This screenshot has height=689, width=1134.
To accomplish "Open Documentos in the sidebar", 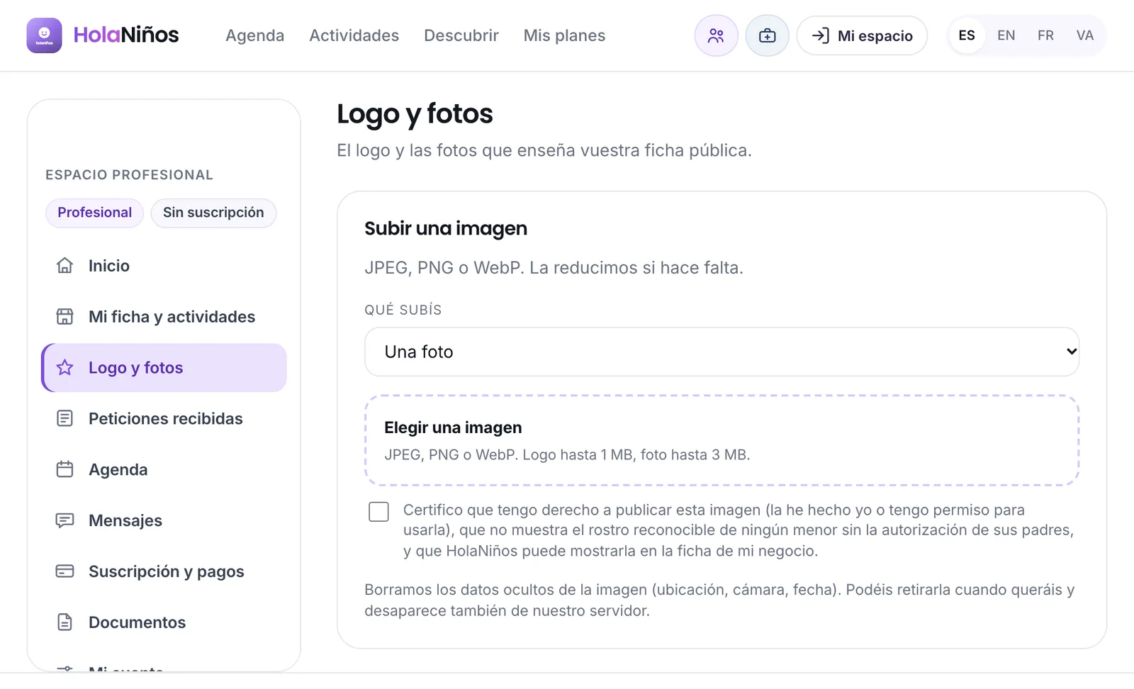I will pos(164,622).
